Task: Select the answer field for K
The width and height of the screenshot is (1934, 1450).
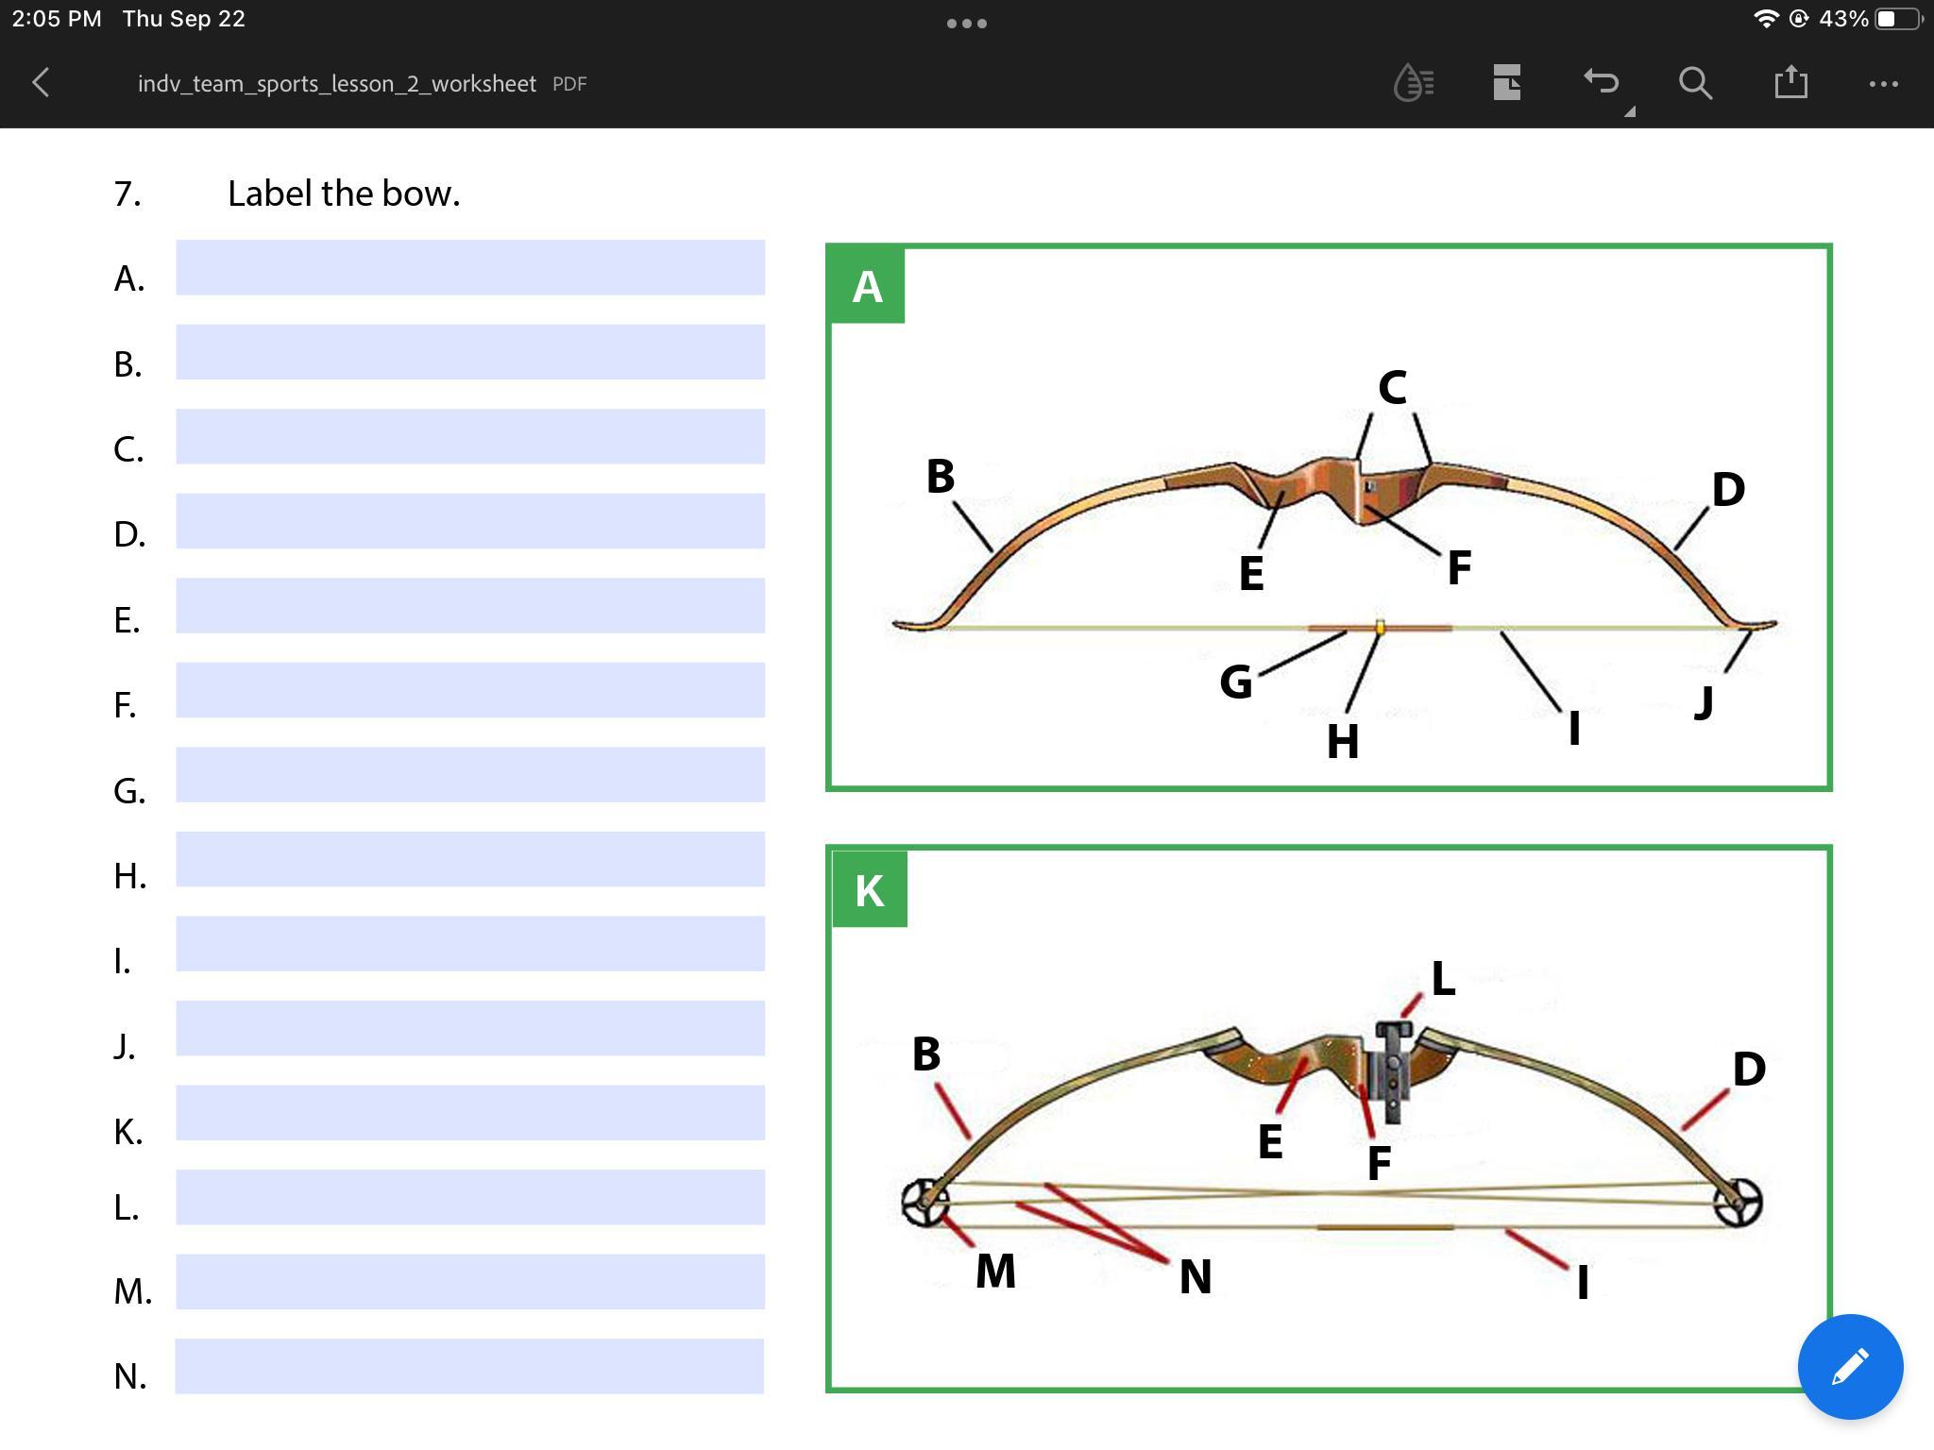Action: pyautogui.click(x=469, y=1113)
